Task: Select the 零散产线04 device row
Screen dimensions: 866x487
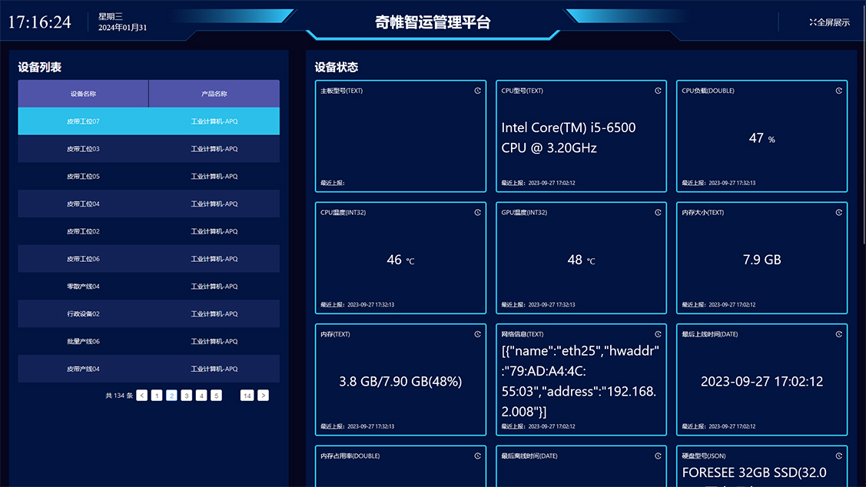Action: [83, 287]
